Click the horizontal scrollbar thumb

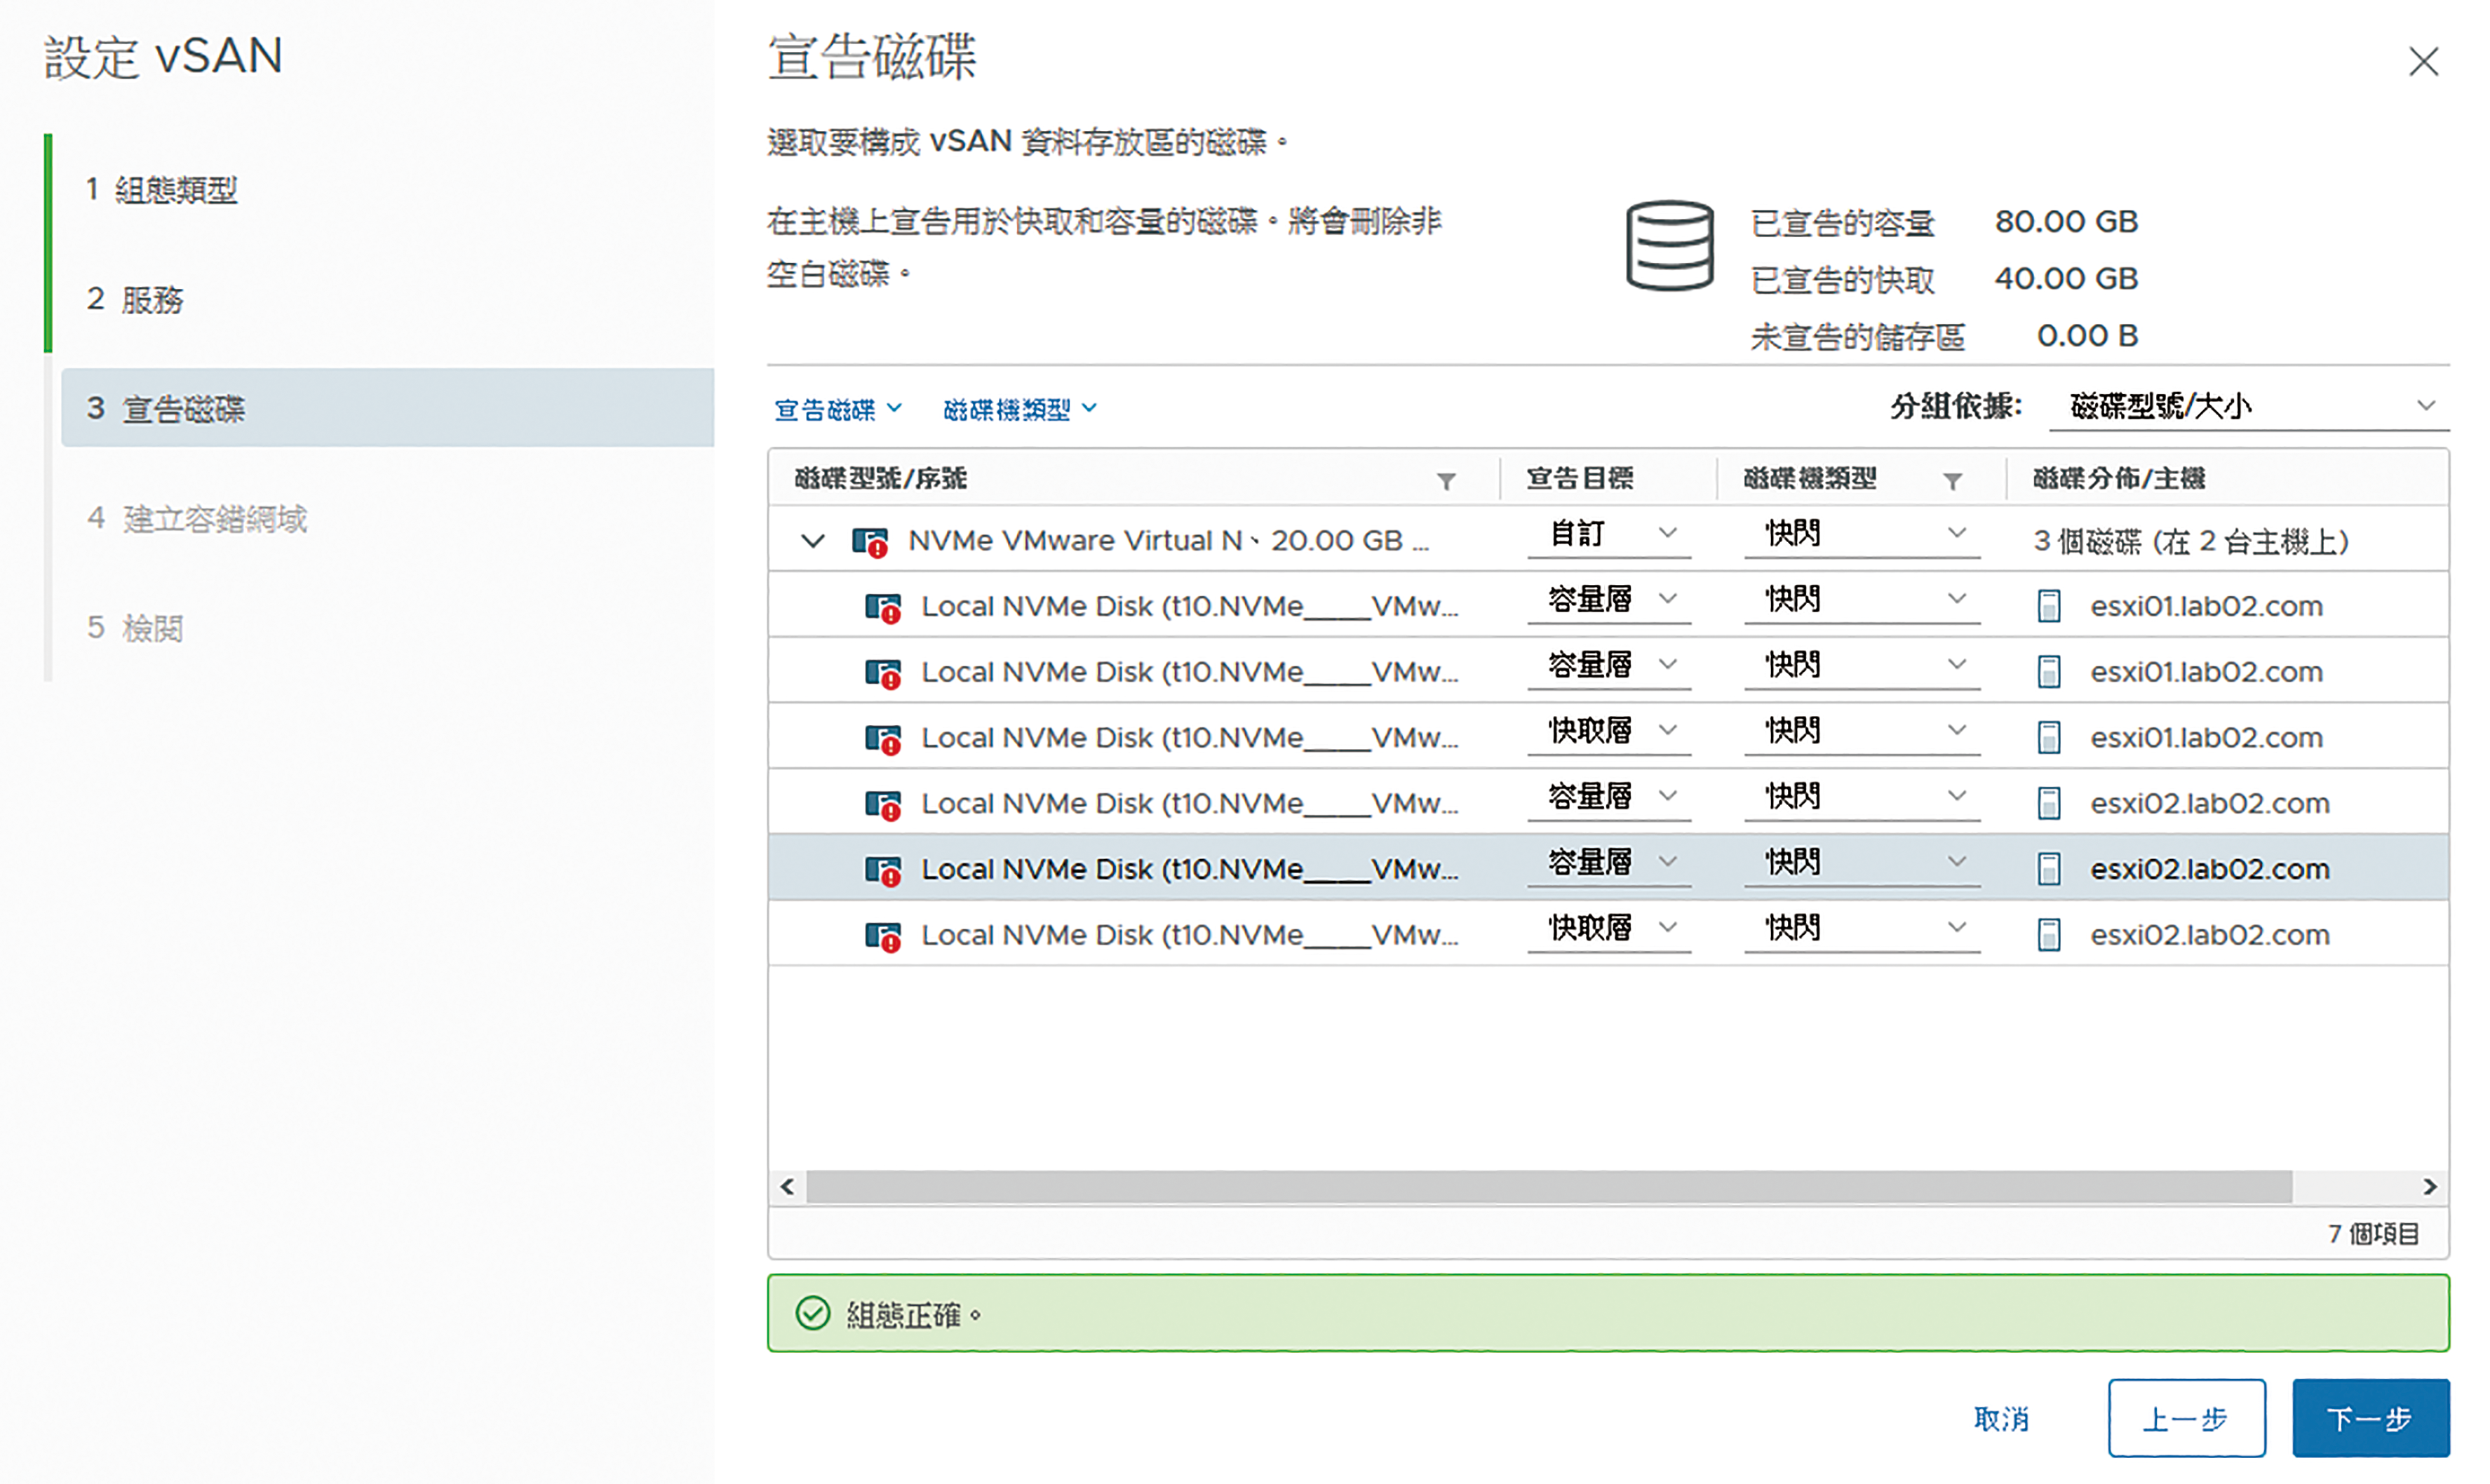[x=1549, y=1187]
